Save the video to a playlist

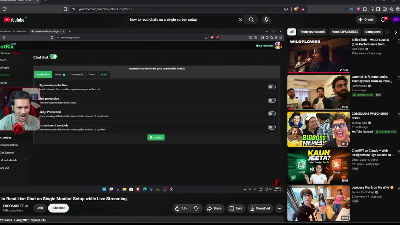pos(236,208)
